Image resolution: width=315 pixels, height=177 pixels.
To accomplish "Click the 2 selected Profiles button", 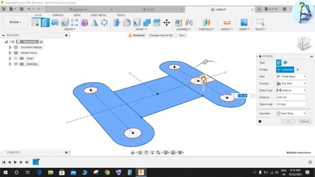I will [285, 70].
